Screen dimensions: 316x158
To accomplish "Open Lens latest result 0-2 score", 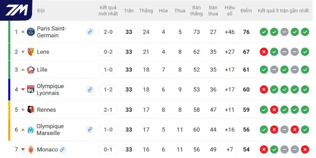I will [x=108, y=52].
